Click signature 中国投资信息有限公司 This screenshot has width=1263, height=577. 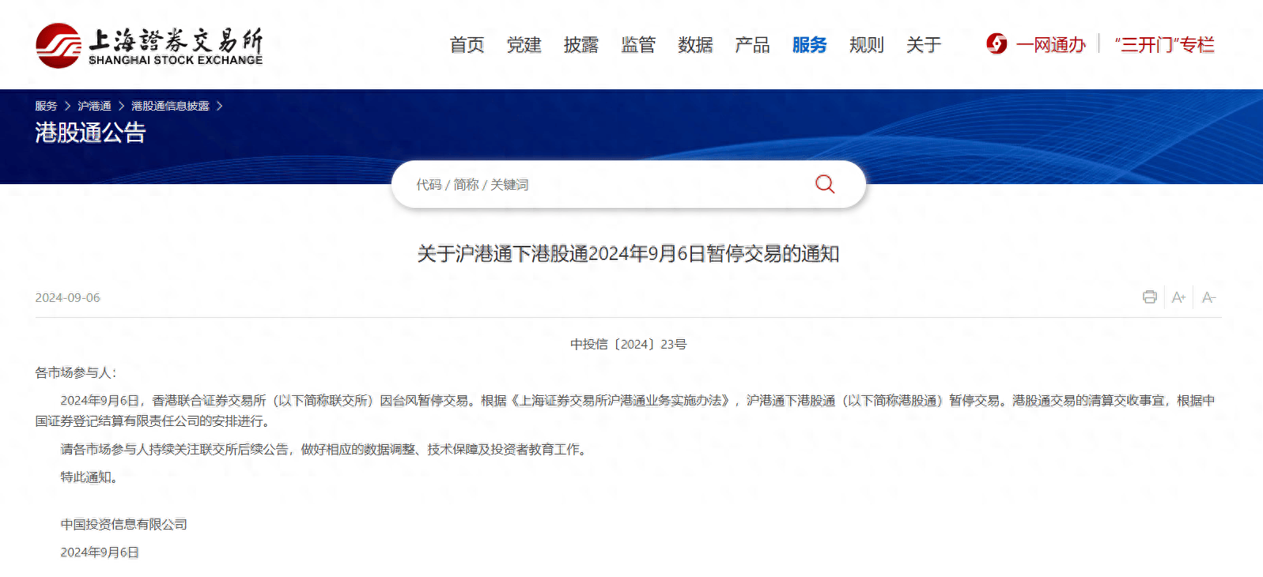[x=124, y=525]
